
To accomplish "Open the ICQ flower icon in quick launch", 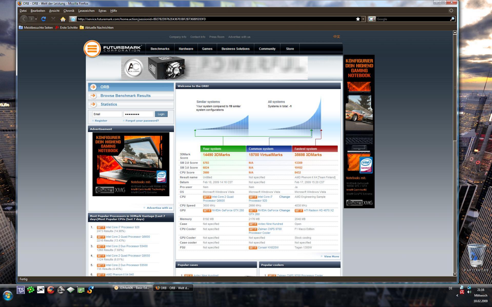I will 31,290.
